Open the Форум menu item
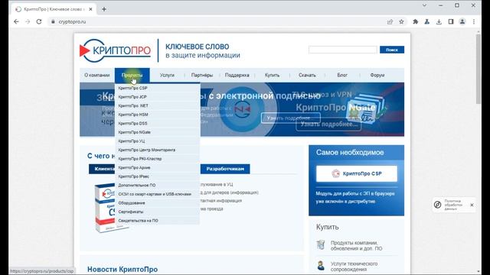 tap(377, 75)
